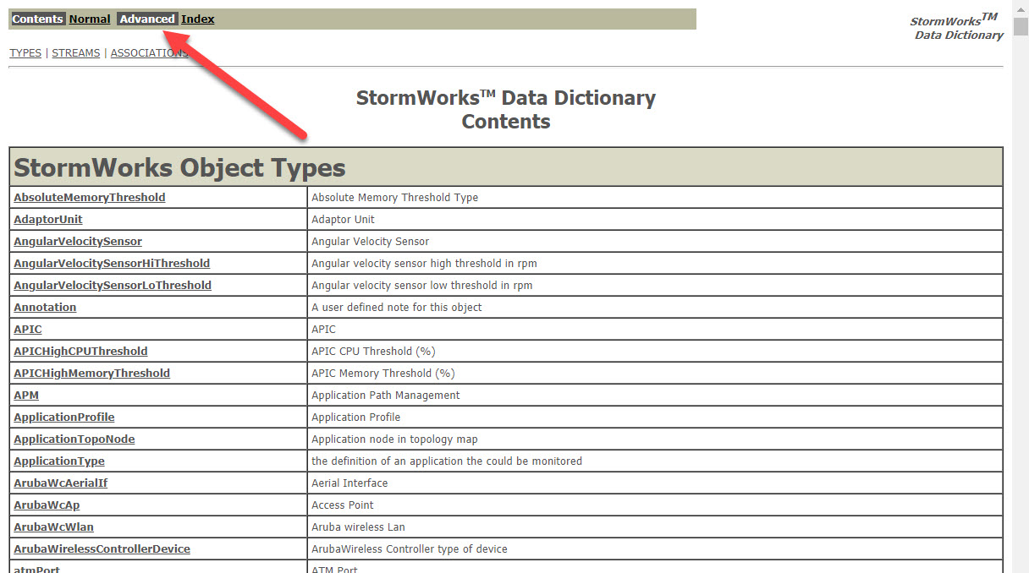Image resolution: width=1029 pixels, height=573 pixels.
Task: Open ArubaWirelessControllerDevice type link
Action: [102, 548]
